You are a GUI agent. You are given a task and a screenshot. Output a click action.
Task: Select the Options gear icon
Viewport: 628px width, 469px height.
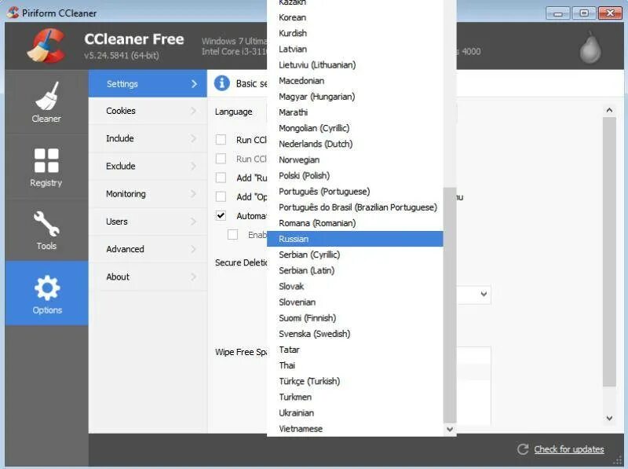(47, 288)
